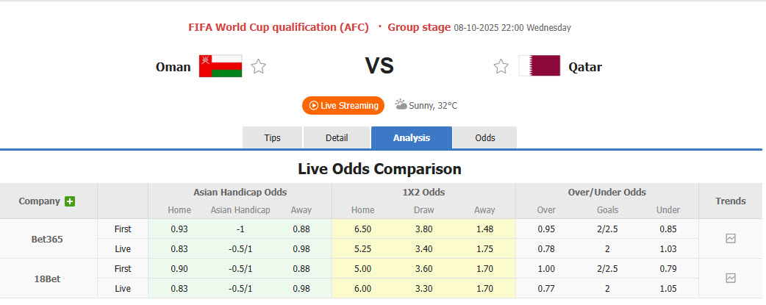Click the green plus icon beside Company
Viewport: 766px width, 305px height.
point(70,201)
